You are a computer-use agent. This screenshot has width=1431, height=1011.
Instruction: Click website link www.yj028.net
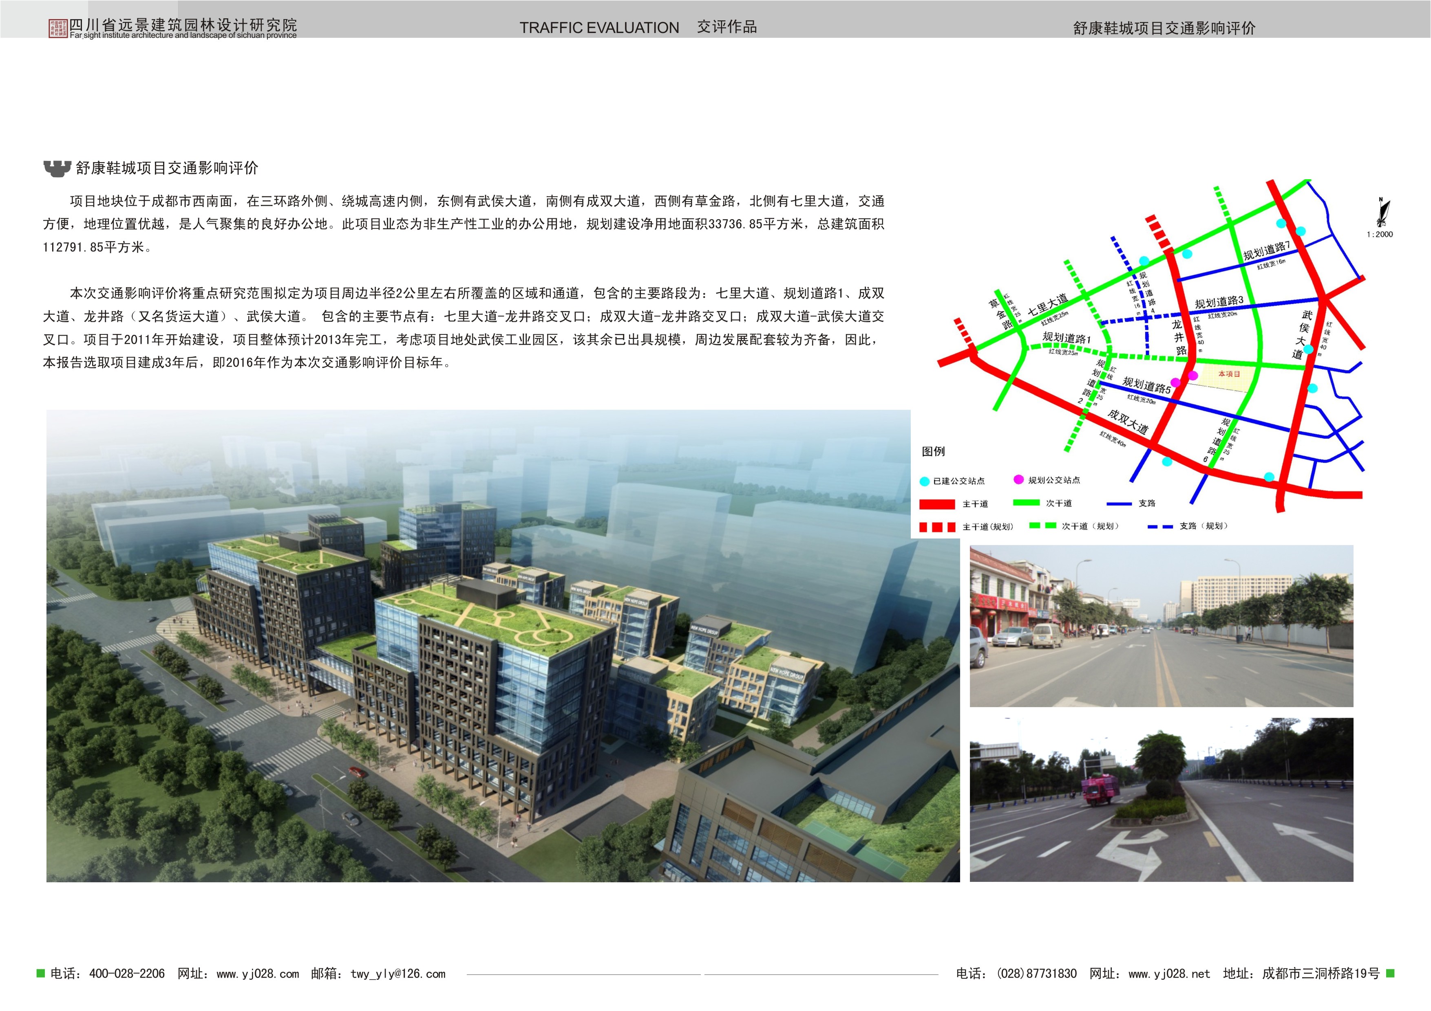coord(1168,974)
